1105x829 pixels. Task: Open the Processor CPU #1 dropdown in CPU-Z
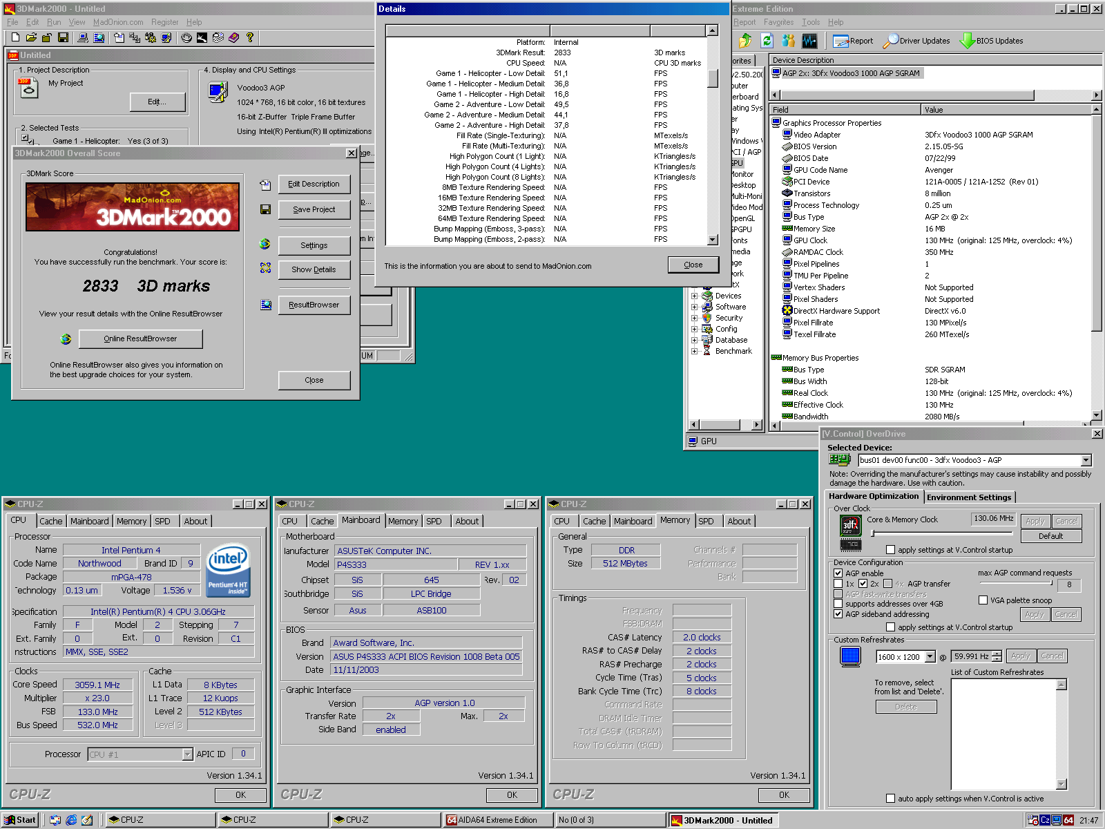(x=187, y=754)
